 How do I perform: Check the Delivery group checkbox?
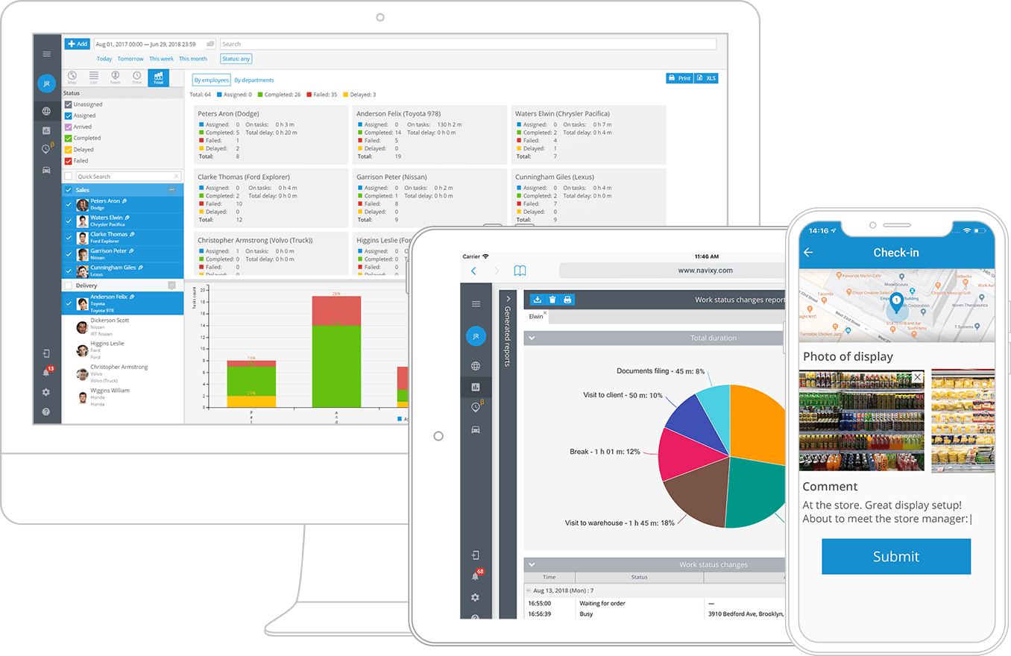pos(69,286)
